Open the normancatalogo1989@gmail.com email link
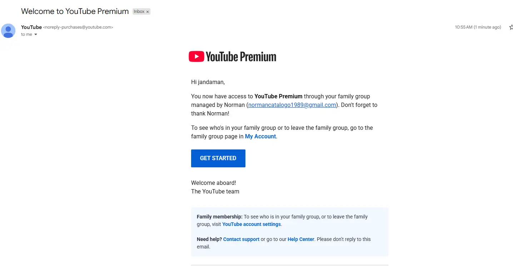 click(x=292, y=105)
